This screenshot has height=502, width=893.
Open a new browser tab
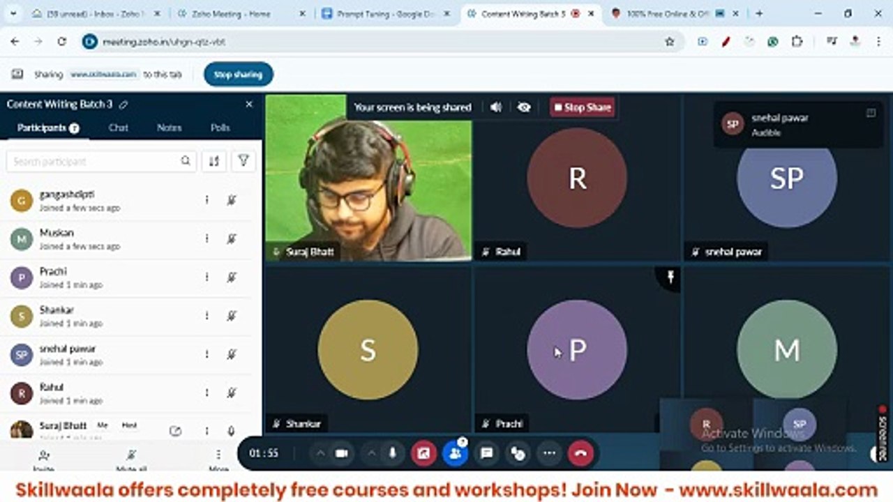[x=759, y=13]
